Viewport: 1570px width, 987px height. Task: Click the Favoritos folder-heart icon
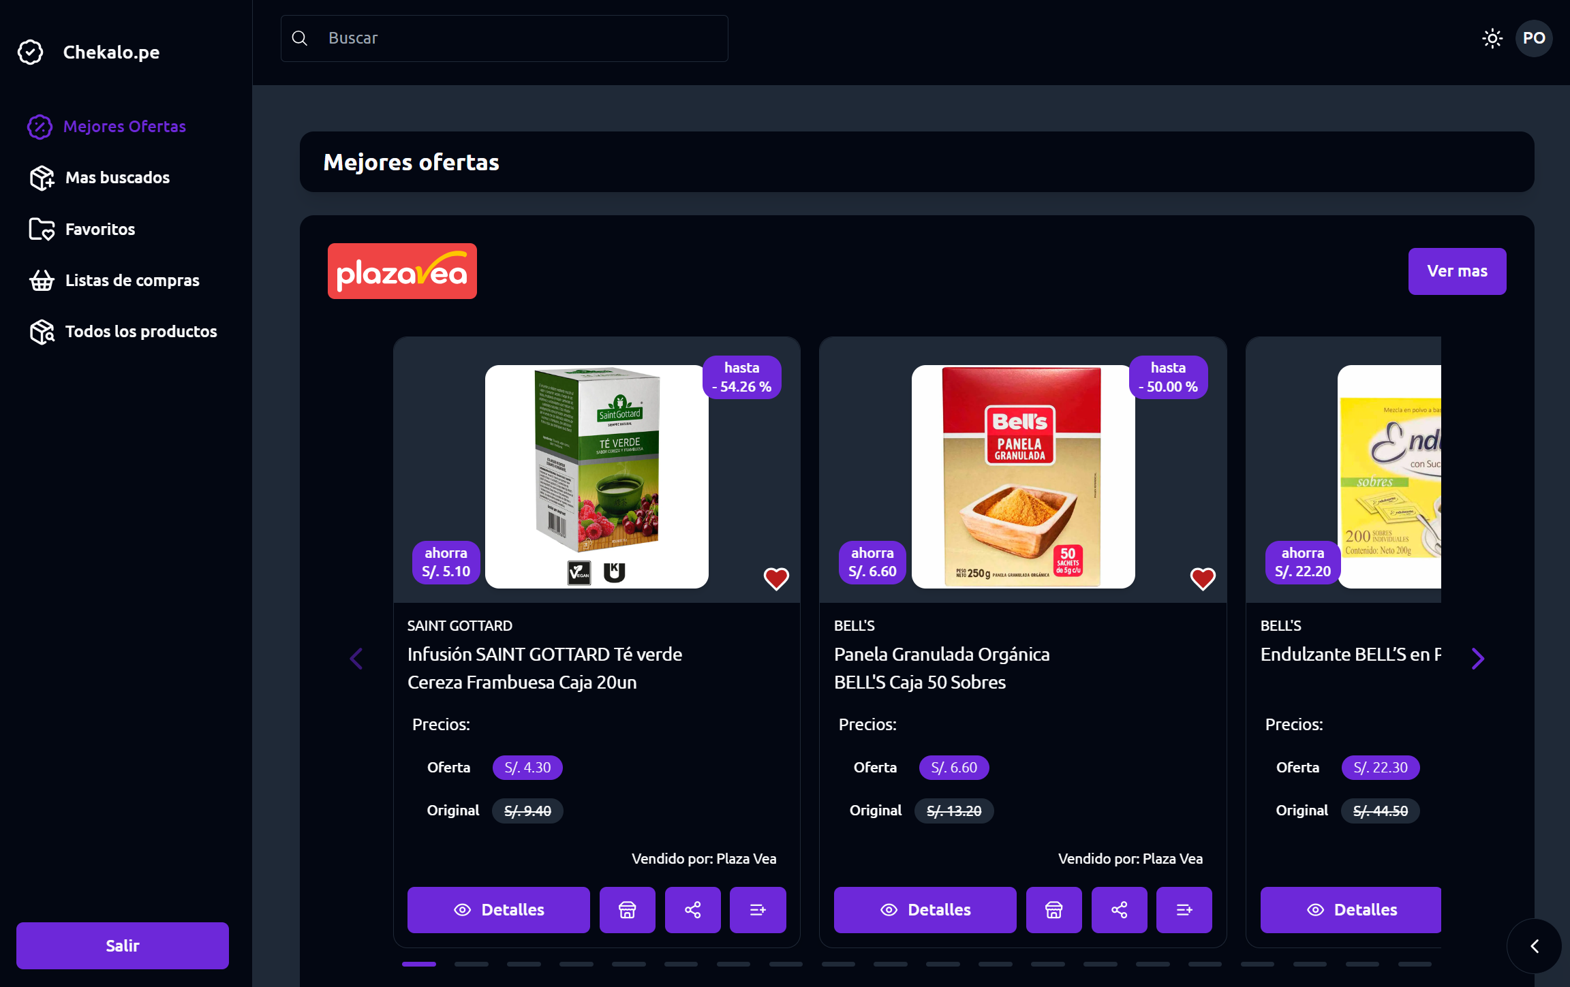click(x=42, y=230)
